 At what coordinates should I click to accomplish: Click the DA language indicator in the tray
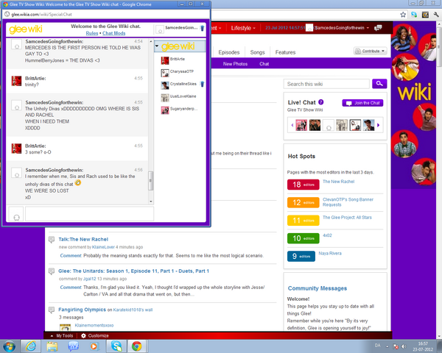[x=378, y=346]
